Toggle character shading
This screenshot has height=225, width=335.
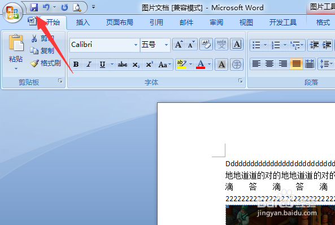(221, 64)
